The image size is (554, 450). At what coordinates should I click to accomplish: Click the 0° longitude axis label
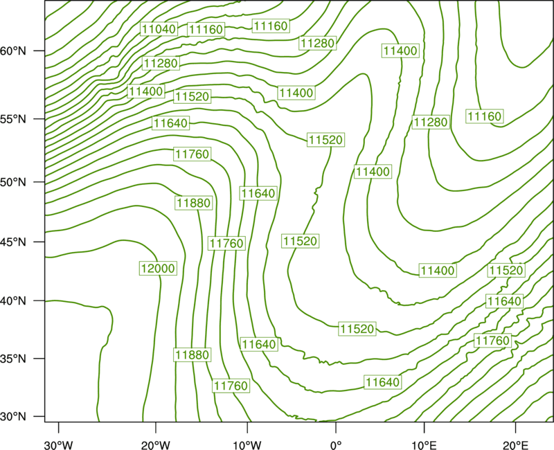(336, 445)
